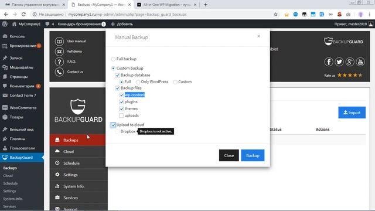Click the Import button
375x211 pixels.
(x=352, y=113)
